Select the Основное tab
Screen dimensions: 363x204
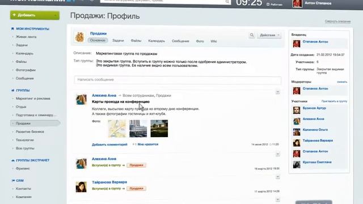click(x=98, y=40)
